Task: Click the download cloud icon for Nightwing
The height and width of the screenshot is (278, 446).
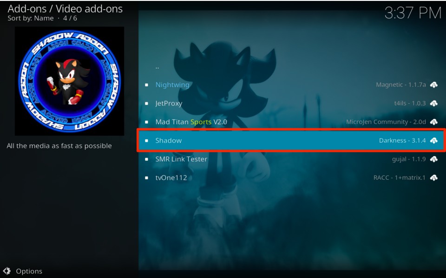Action: click(x=433, y=85)
